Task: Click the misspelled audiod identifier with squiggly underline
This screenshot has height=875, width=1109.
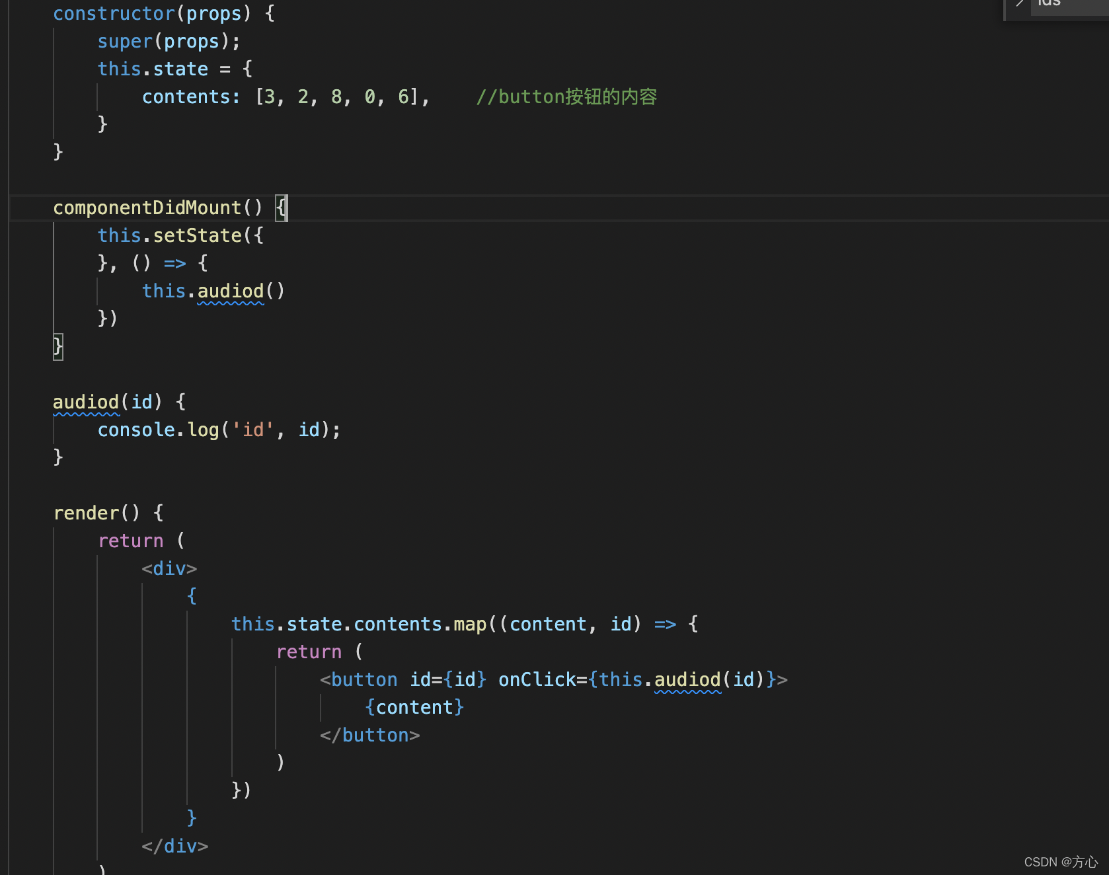Action: 86,402
